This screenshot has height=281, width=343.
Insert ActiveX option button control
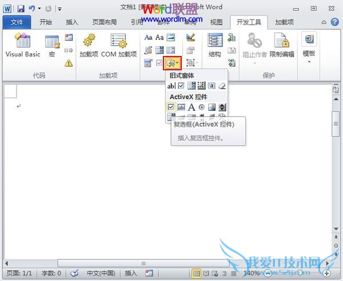coord(201,107)
